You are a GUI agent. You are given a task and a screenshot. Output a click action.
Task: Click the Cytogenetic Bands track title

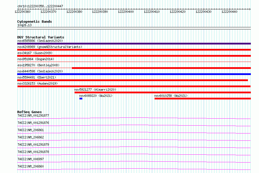(x=35, y=22)
